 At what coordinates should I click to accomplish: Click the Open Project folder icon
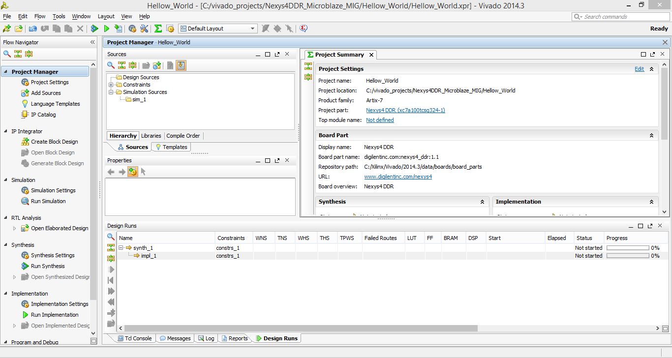(x=19, y=29)
